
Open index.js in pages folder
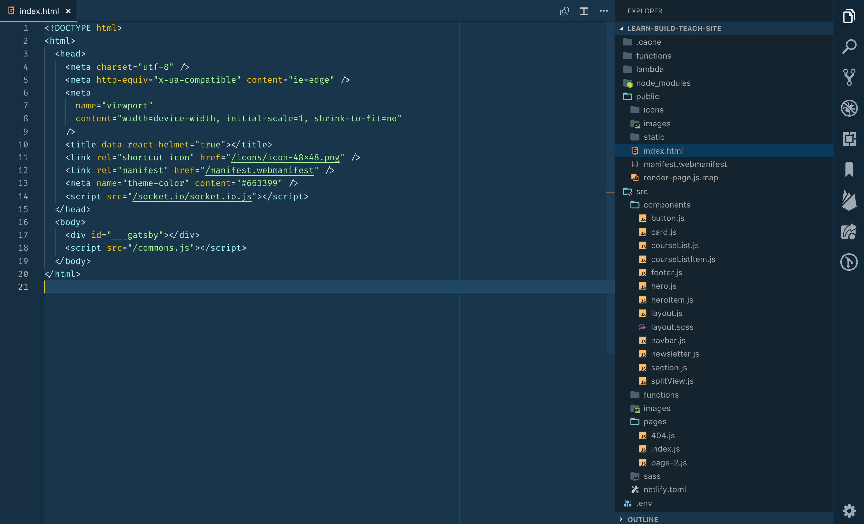point(724,449)
